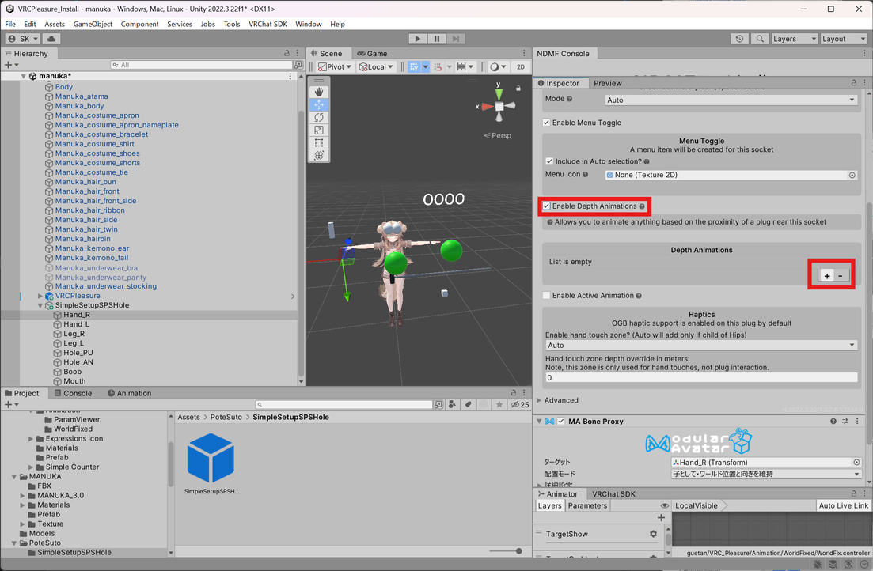This screenshot has height=571, width=873.
Task: Toggle Enable Menu Toggle checkbox
Action: point(546,123)
